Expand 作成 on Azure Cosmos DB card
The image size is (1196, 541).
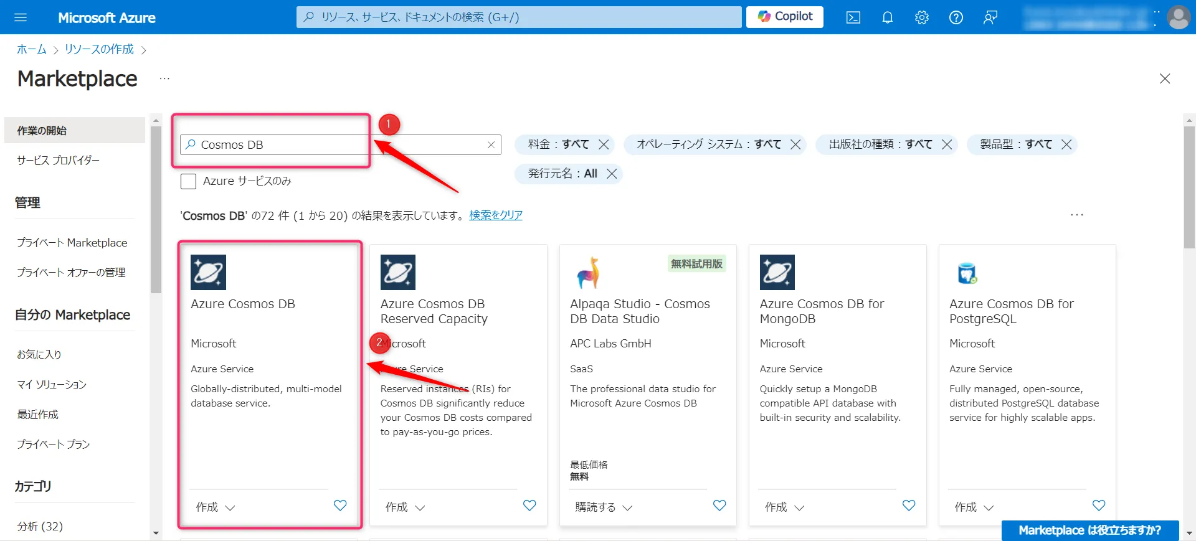216,507
